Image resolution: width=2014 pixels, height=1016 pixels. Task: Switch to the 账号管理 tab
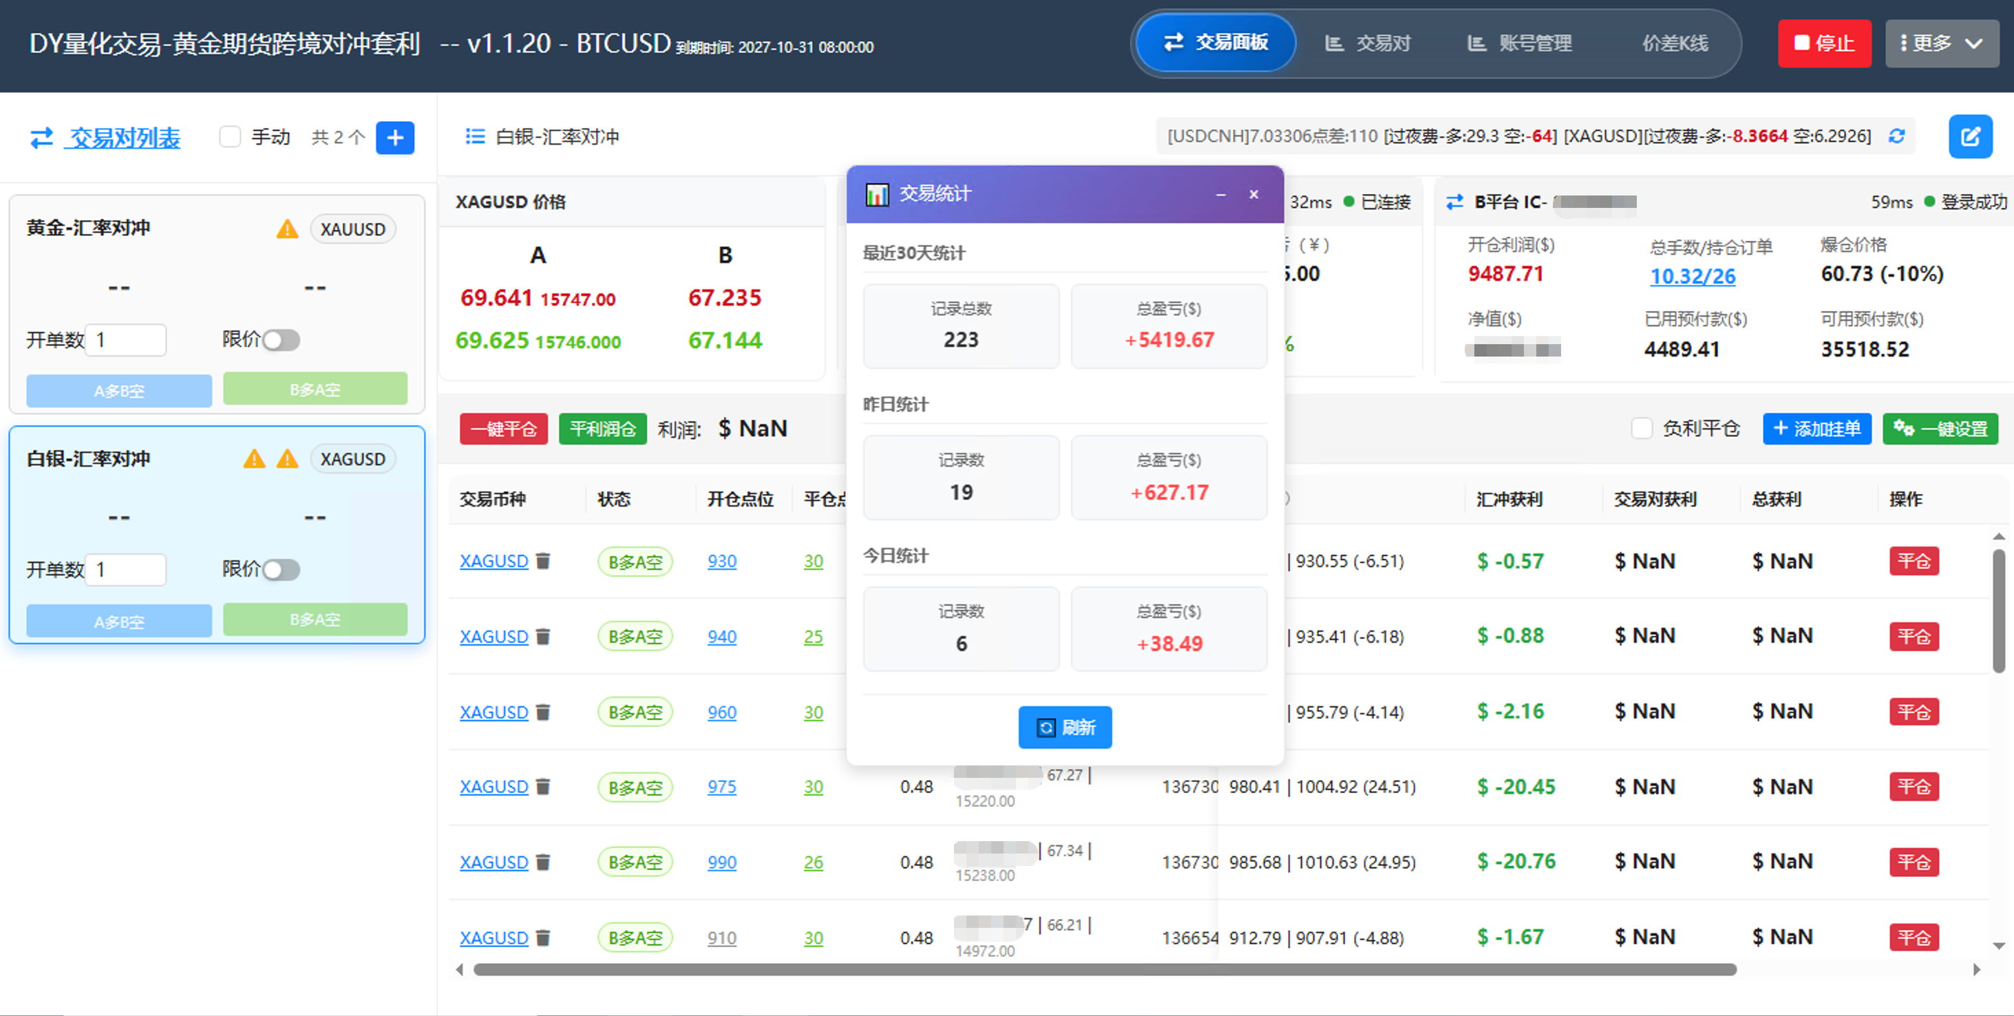1519,43
